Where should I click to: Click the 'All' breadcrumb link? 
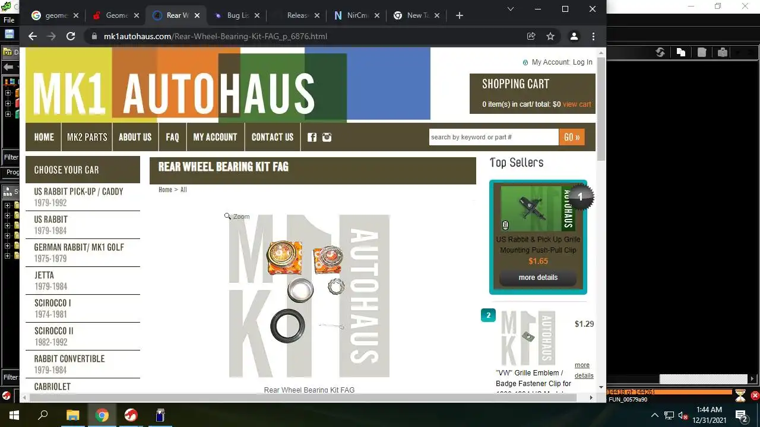point(183,190)
